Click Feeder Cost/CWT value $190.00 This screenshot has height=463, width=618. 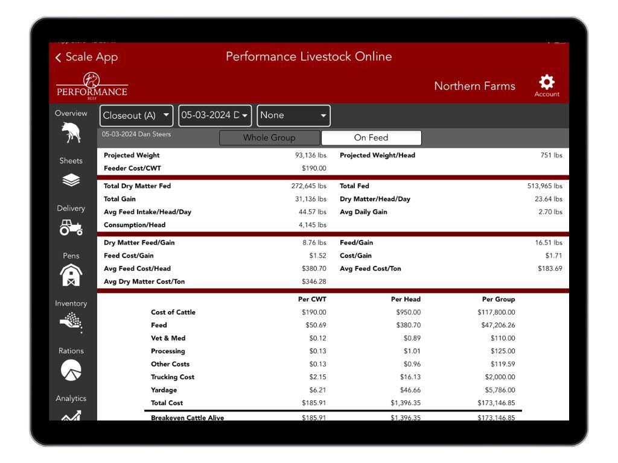[314, 168]
